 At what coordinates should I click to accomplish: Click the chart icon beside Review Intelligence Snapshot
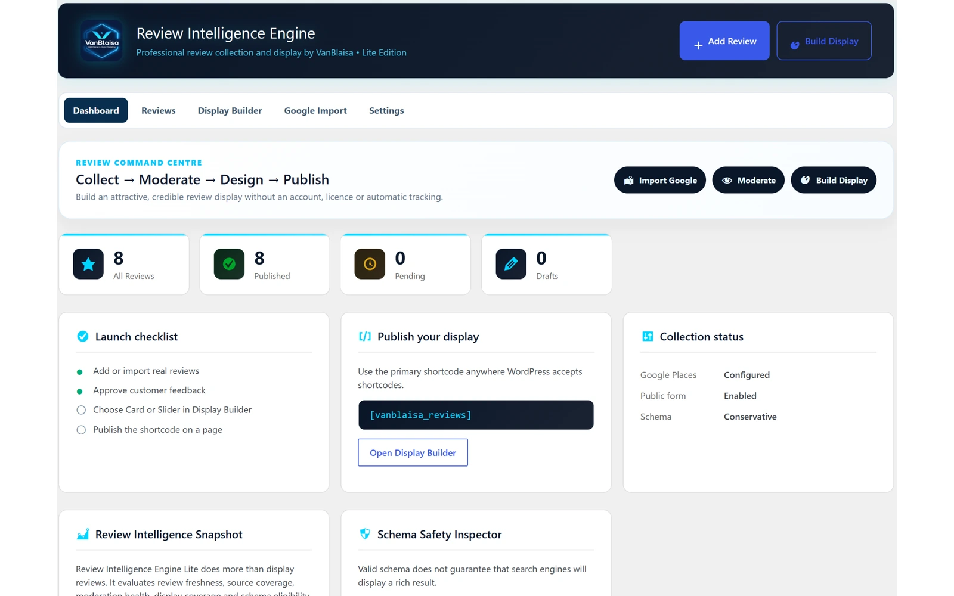[83, 534]
